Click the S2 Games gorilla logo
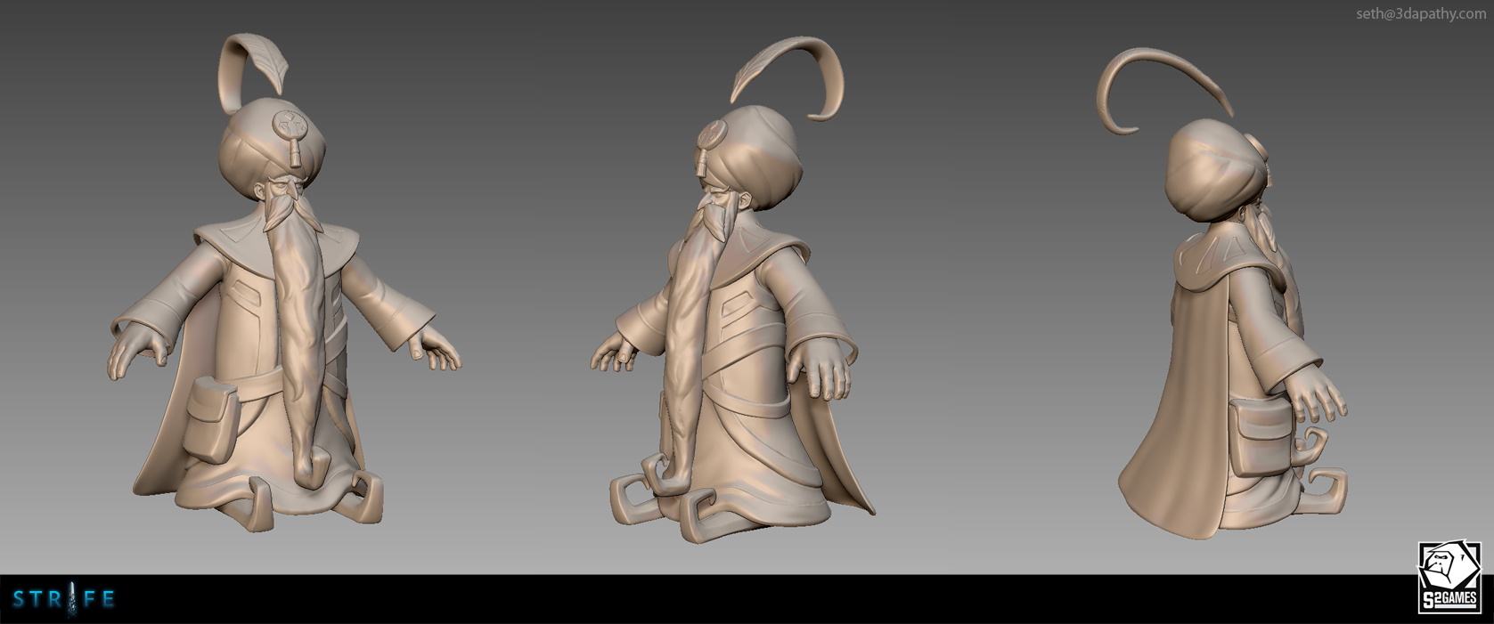1494x624 pixels. [1449, 578]
